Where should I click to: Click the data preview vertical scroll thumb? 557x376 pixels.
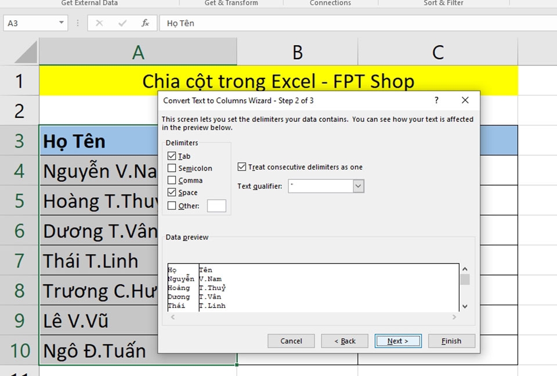pyautogui.click(x=465, y=279)
